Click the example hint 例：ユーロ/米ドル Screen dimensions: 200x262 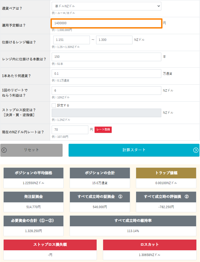(x=63, y=13)
